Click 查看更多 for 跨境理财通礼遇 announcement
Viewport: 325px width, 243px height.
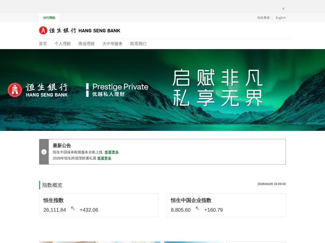point(104,158)
